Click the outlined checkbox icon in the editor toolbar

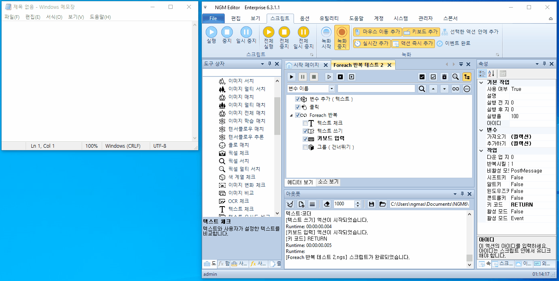point(433,76)
